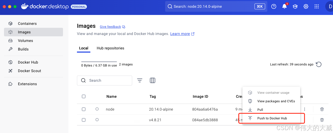Go to Builds in the sidebar
This screenshot has width=333, height=133.
(x=34, y=49)
